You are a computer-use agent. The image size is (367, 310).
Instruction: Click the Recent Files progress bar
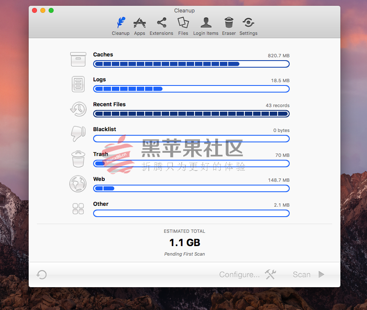pyautogui.click(x=191, y=114)
